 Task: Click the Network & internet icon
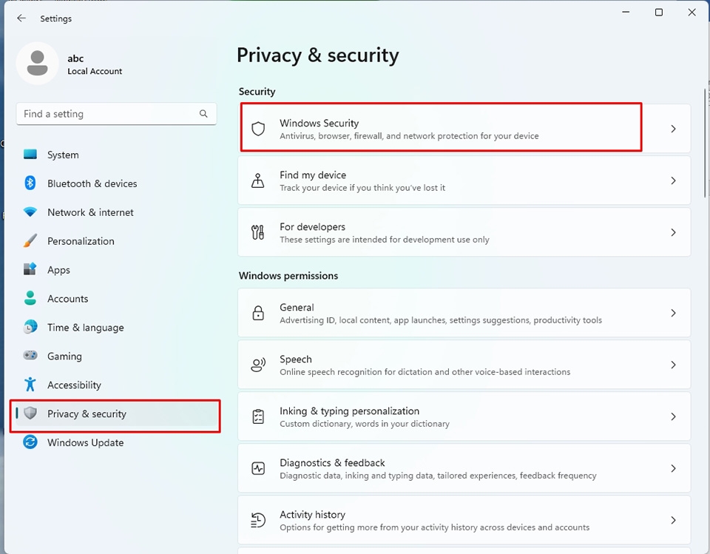point(30,212)
